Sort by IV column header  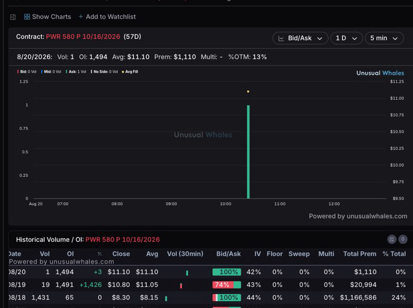point(257,254)
